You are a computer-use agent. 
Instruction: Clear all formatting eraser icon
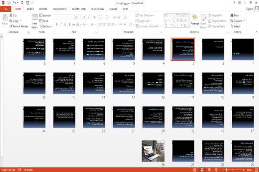[94, 17]
